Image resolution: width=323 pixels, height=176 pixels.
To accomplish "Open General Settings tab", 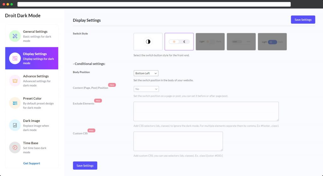I will tap(32, 36).
